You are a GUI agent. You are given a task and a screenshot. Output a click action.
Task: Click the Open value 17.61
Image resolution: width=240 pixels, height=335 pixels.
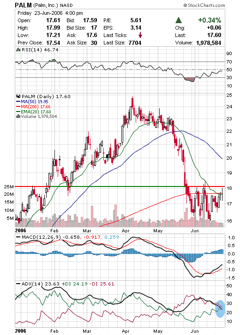53,20
